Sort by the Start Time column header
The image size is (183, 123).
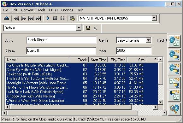[98, 60]
